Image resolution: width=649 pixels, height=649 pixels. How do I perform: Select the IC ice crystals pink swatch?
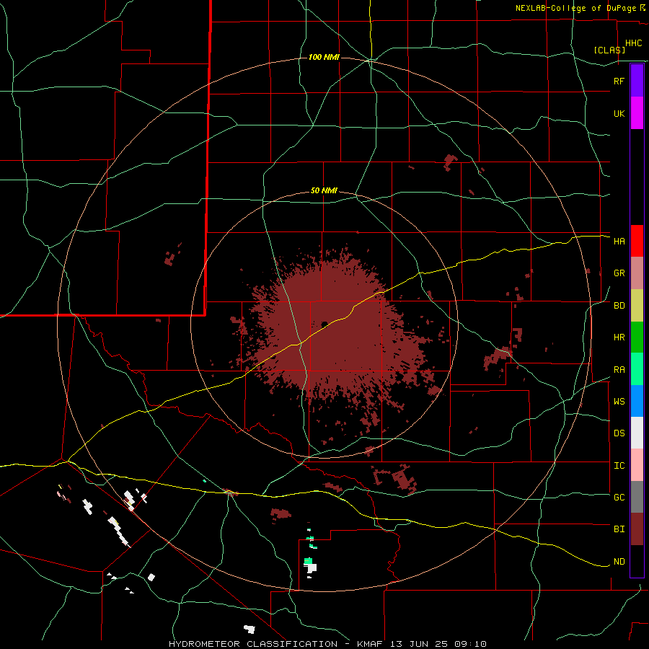[637, 465]
